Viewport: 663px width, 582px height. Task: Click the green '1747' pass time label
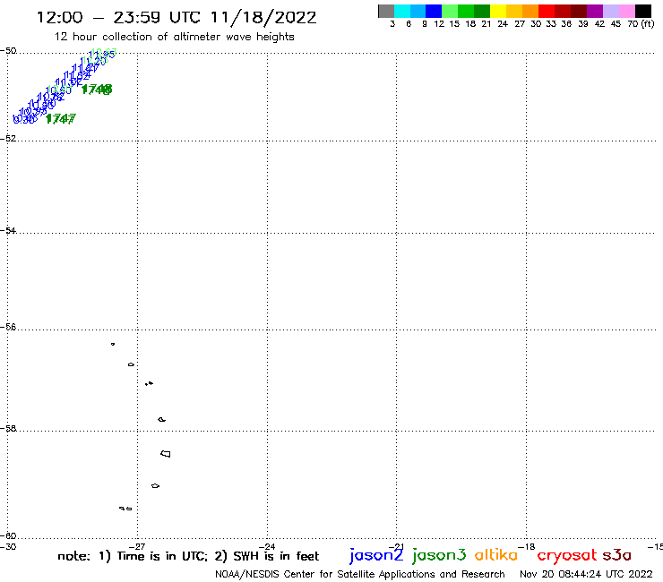coord(60,119)
